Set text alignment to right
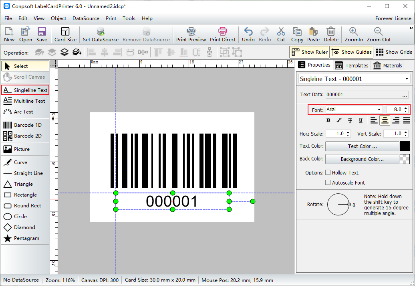 click(396, 120)
